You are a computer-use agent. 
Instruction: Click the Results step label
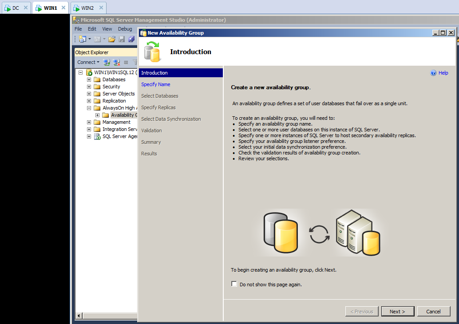[x=149, y=154]
